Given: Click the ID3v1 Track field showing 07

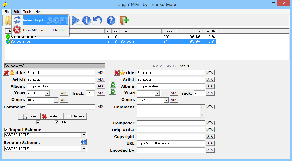Looking at the screenshot, I should 90,93.
